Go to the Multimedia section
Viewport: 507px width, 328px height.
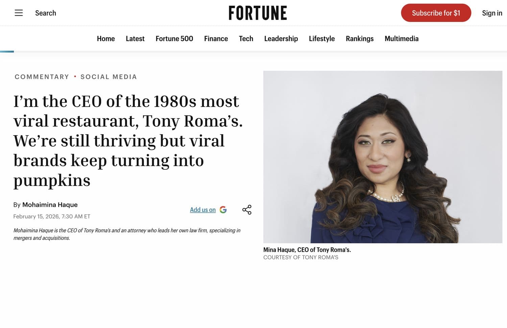(402, 38)
